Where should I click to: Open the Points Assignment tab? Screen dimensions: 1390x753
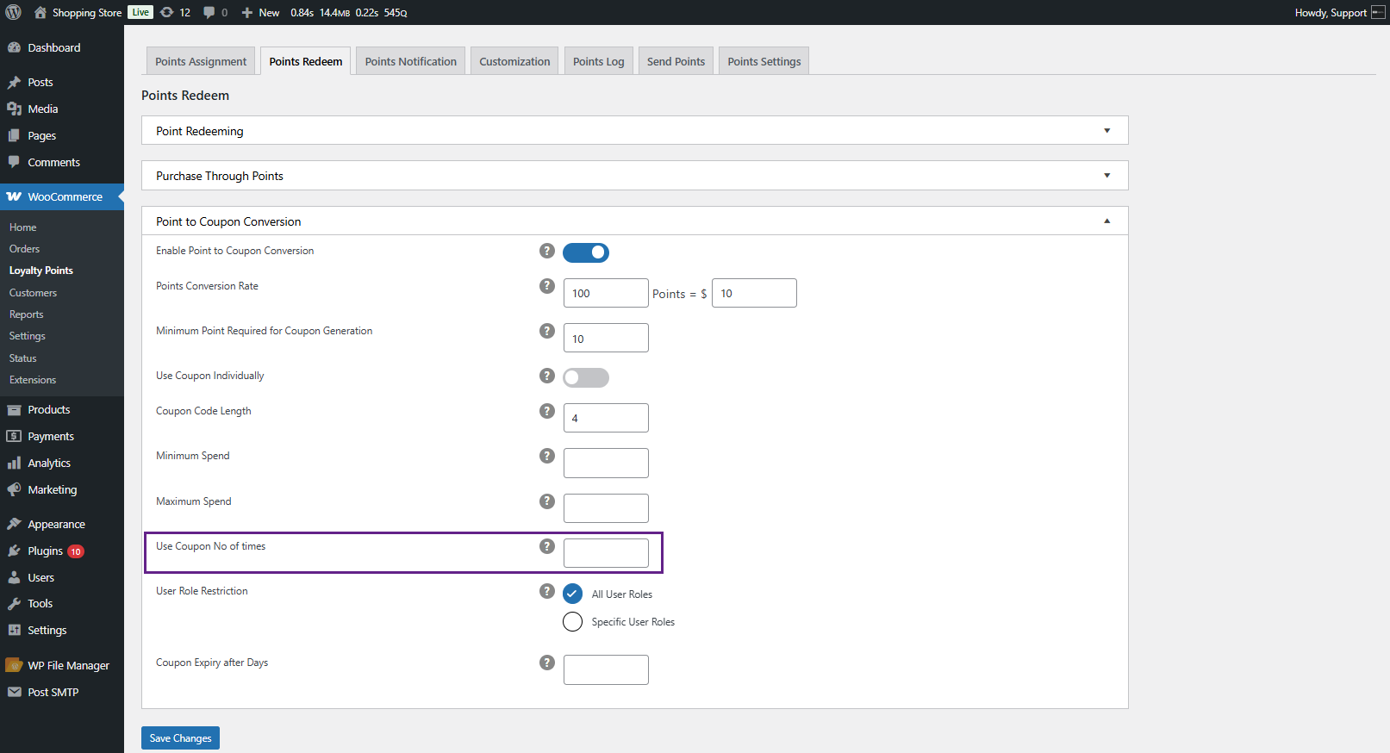201,61
